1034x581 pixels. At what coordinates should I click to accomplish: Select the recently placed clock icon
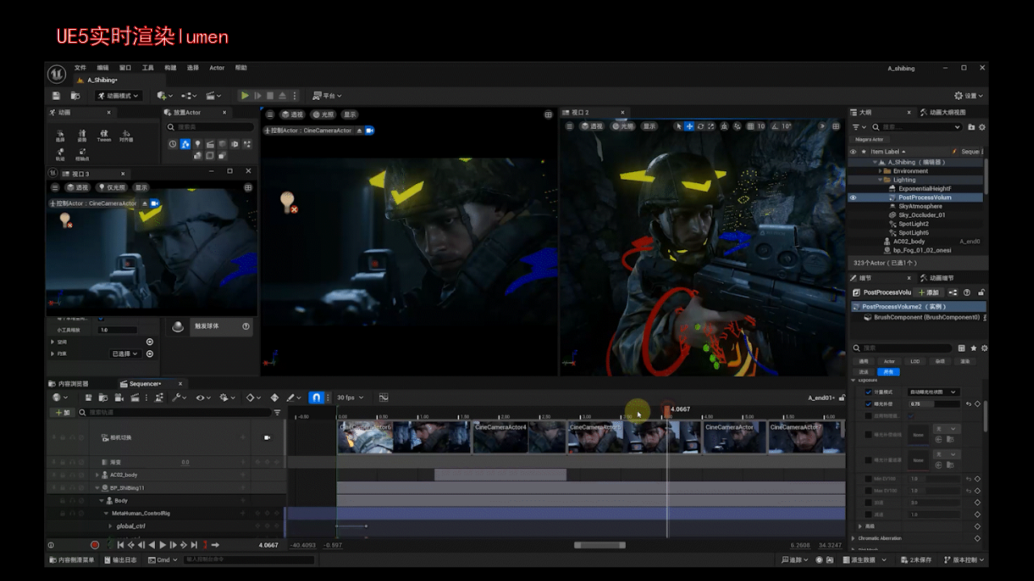coord(172,144)
